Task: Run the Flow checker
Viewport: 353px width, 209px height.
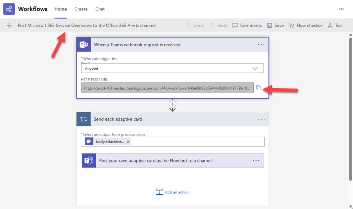Action: pos(306,26)
